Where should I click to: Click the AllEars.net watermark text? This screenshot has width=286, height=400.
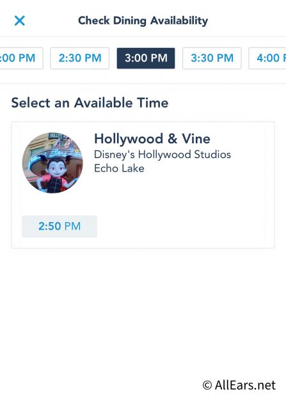click(245, 385)
